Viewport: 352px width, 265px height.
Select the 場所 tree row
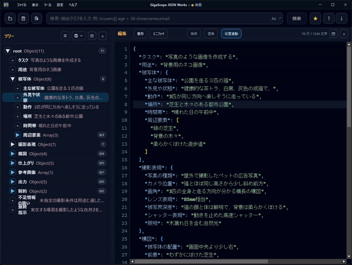56,116
